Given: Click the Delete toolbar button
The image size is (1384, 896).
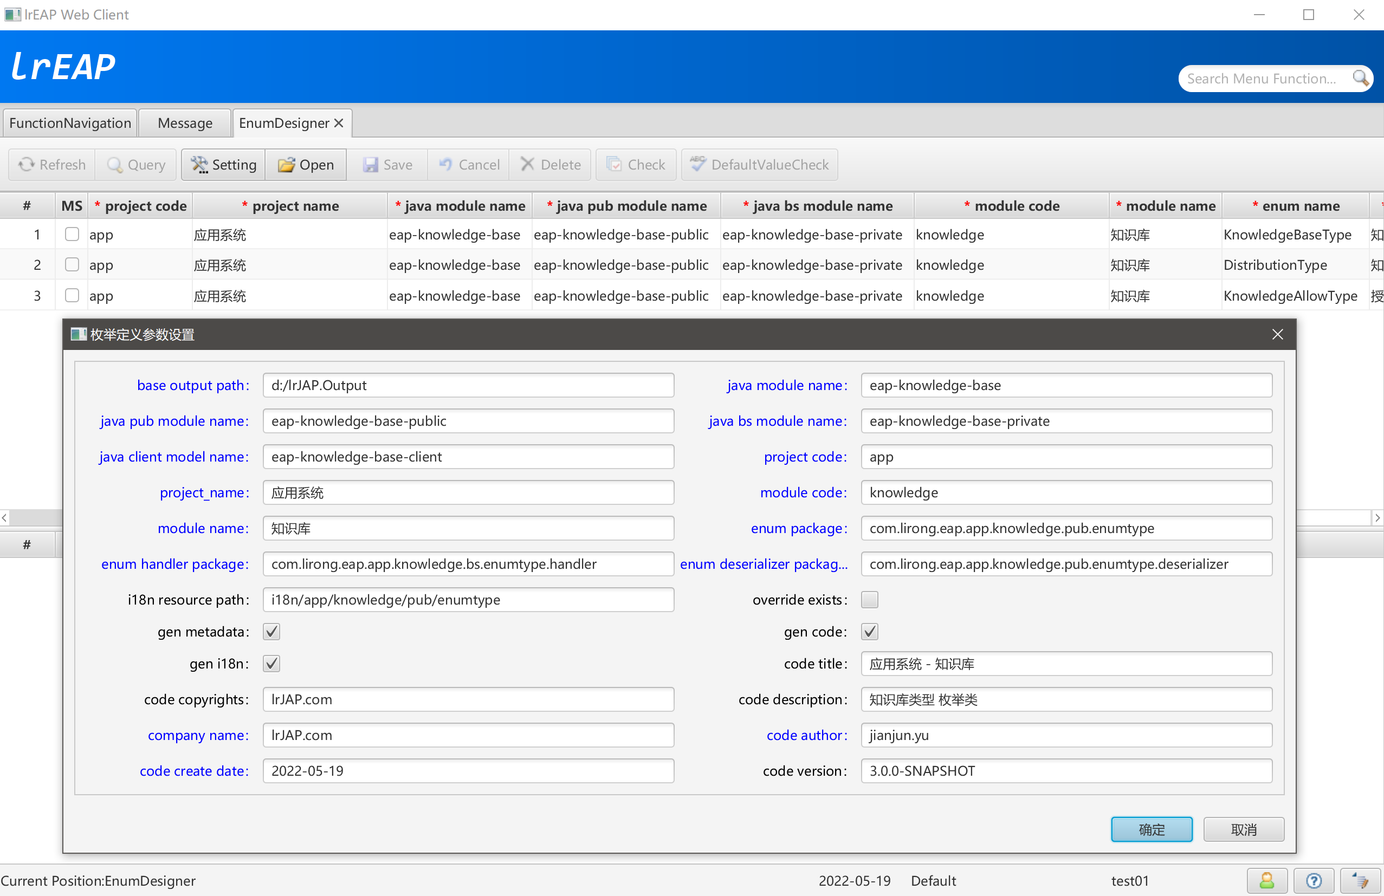Looking at the screenshot, I should pyautogui.click(x=550, y=165).
